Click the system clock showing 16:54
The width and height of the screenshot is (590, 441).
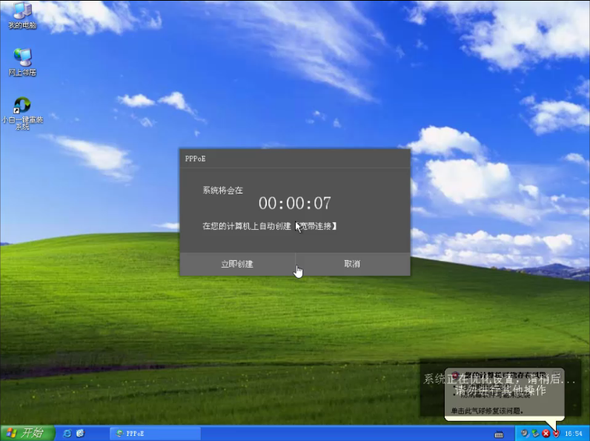point(574,433)
